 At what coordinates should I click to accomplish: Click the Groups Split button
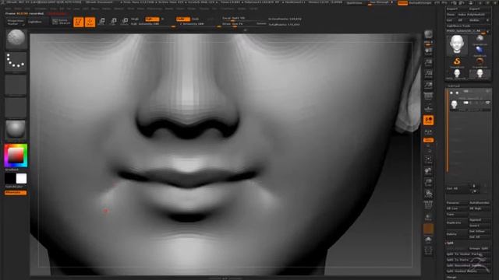click(480, 248)
